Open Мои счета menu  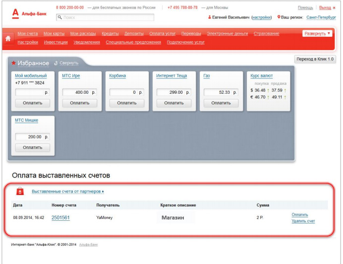[x=28, y=34]
